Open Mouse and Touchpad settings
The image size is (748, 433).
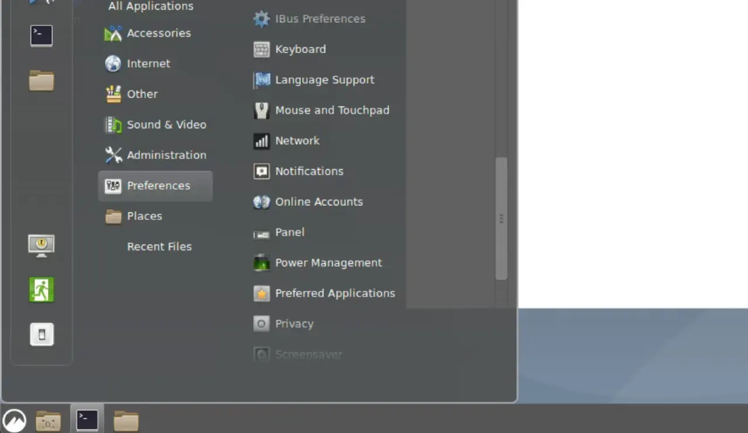point(332,110)
